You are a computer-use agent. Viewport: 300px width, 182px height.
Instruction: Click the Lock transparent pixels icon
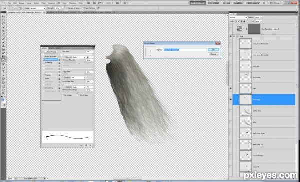(236, 21)
